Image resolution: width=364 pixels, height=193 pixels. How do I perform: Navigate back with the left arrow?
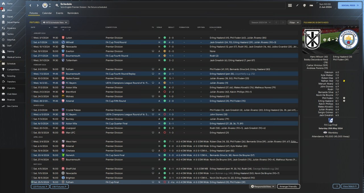[31, 5]
